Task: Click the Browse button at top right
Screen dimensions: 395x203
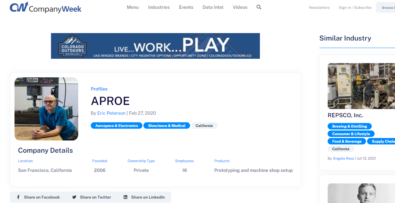Action: click(x=386, y=8)
